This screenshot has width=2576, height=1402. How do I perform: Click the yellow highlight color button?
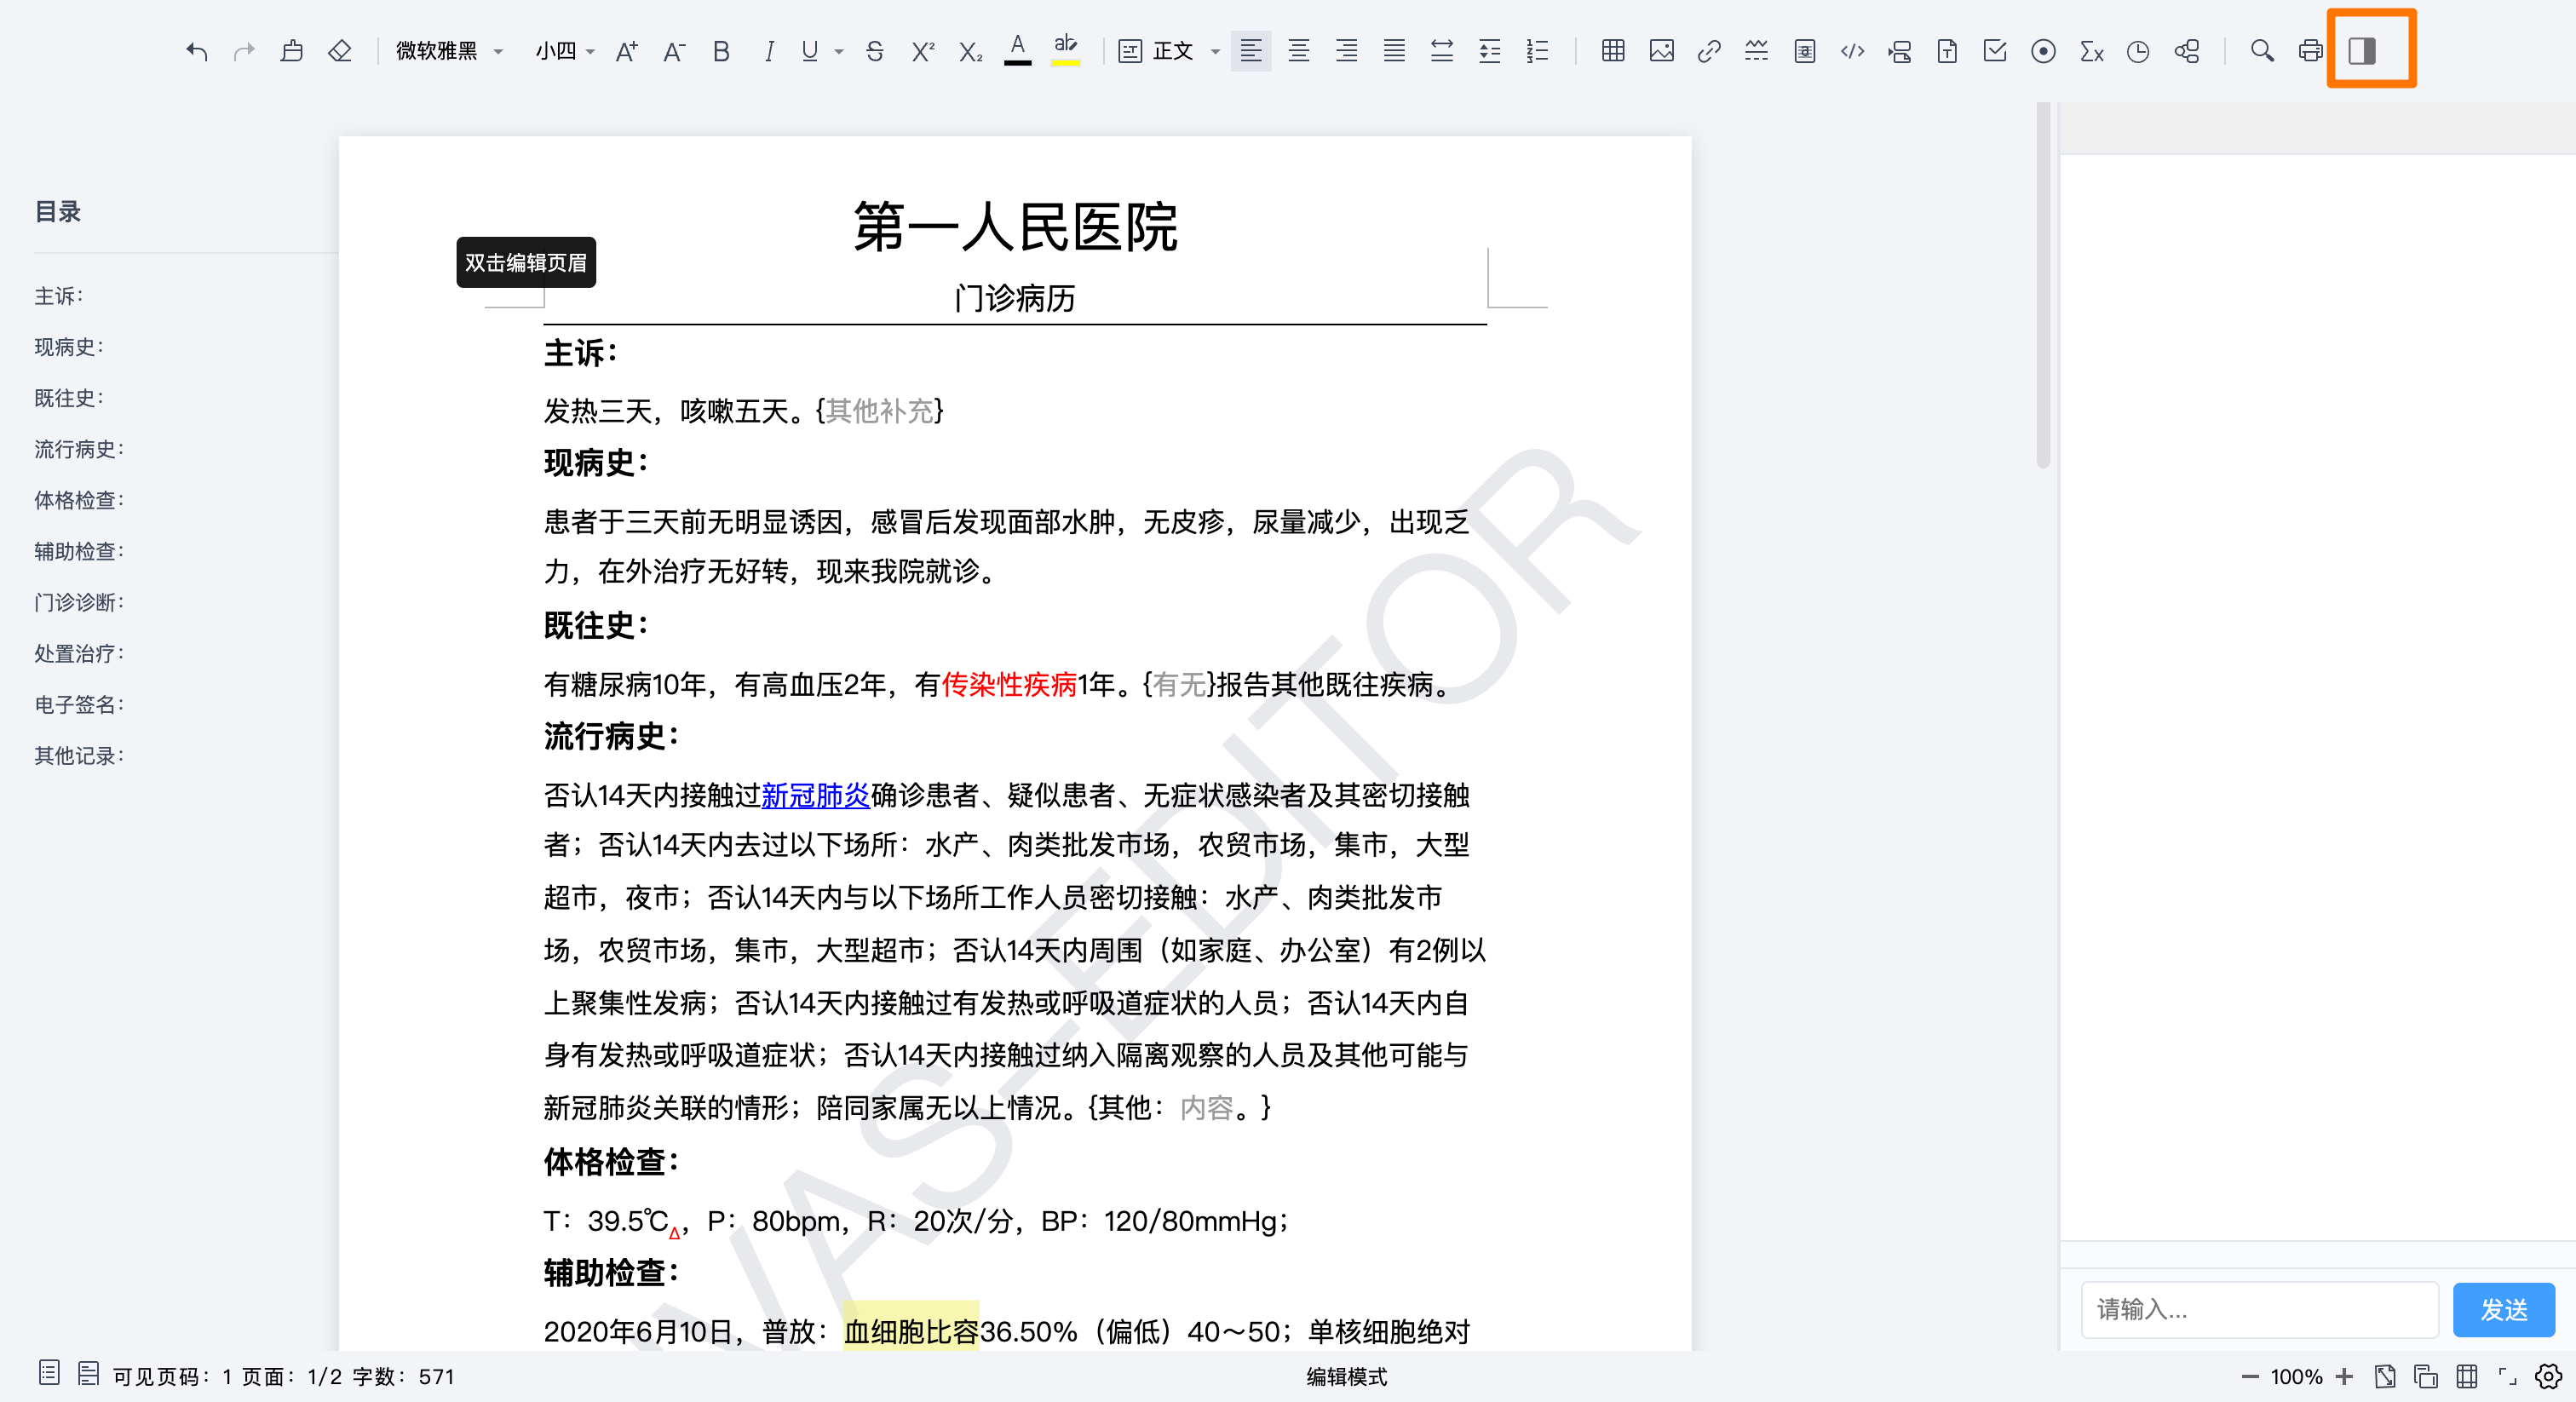1065,51
